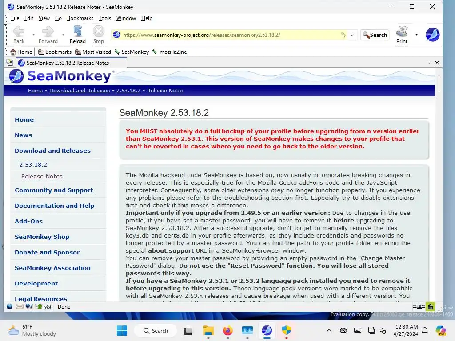Click the site identity icon in URL bar

pyautogui.click(x=117, y=35)
